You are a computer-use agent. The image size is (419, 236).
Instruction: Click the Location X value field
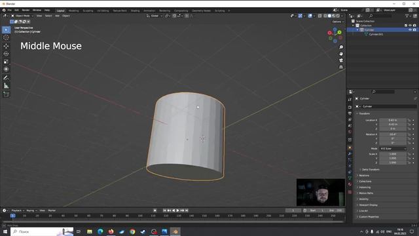(x=393, y=120)
